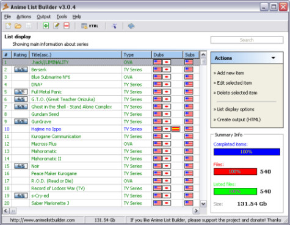Select the Gundam Seed title
Viewport: 290px width, 225px height.
click(45, 114)
